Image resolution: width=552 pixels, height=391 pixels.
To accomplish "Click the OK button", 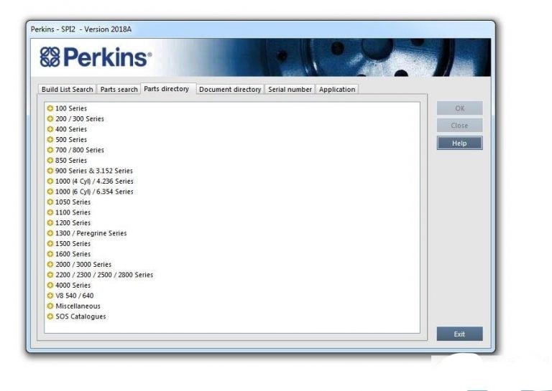I will click(x=460, y=108).
